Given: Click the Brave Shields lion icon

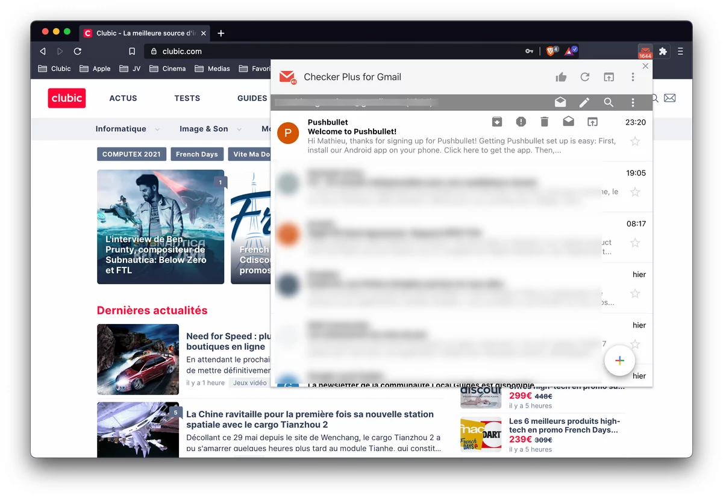Looking at the screenshot, I should point(551,51).
